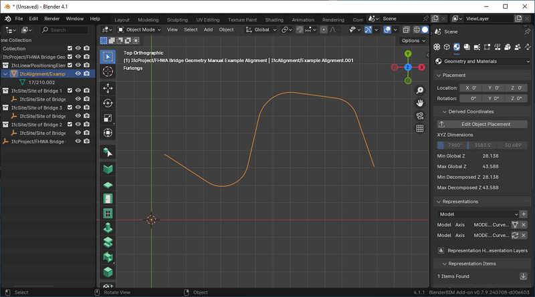Click the outliner Search field

[x=64, y=30]
